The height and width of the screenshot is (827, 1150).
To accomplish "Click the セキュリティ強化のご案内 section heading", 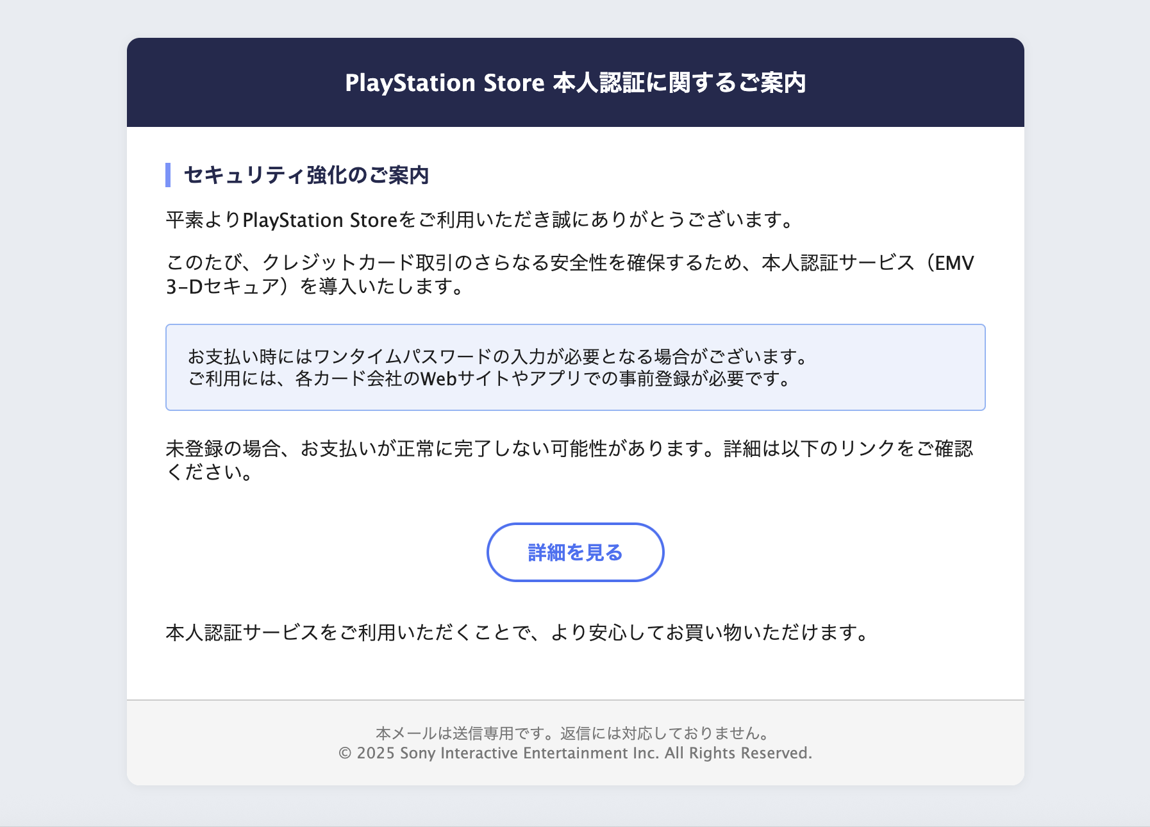I will pyautogui.click(x=306, y=175).
